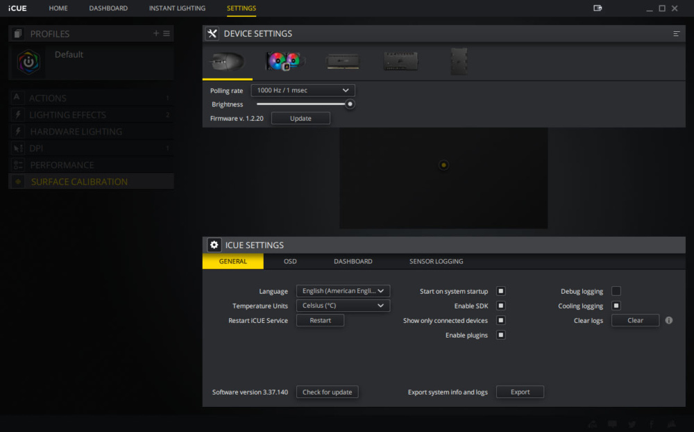Open the HARDWARE LIGHTING sidebar section
The image size is (694, 432).
(x=91, y=131)
